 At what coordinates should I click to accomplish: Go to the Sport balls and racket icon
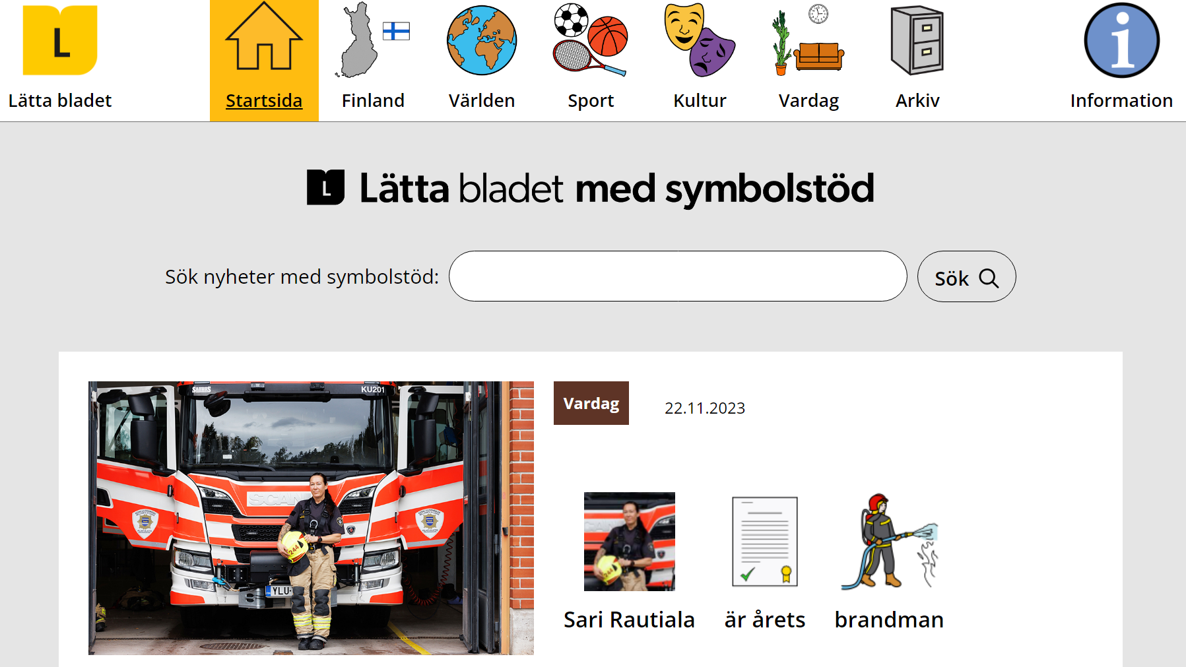click(591, 40)
